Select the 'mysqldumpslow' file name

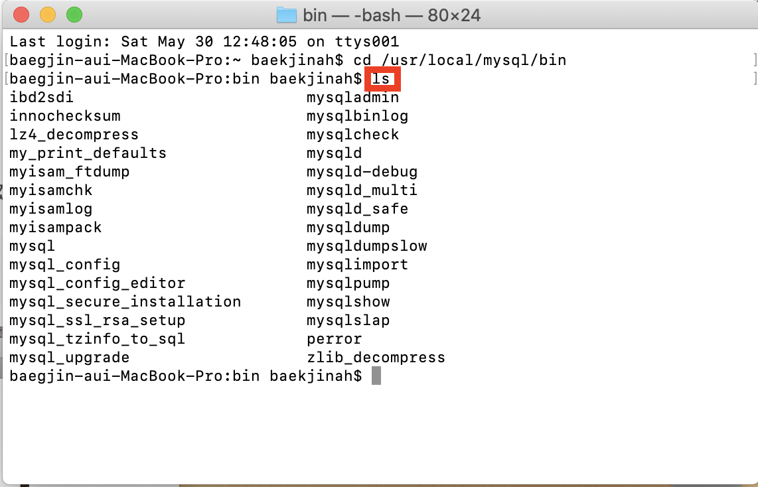tap(367, 246)
